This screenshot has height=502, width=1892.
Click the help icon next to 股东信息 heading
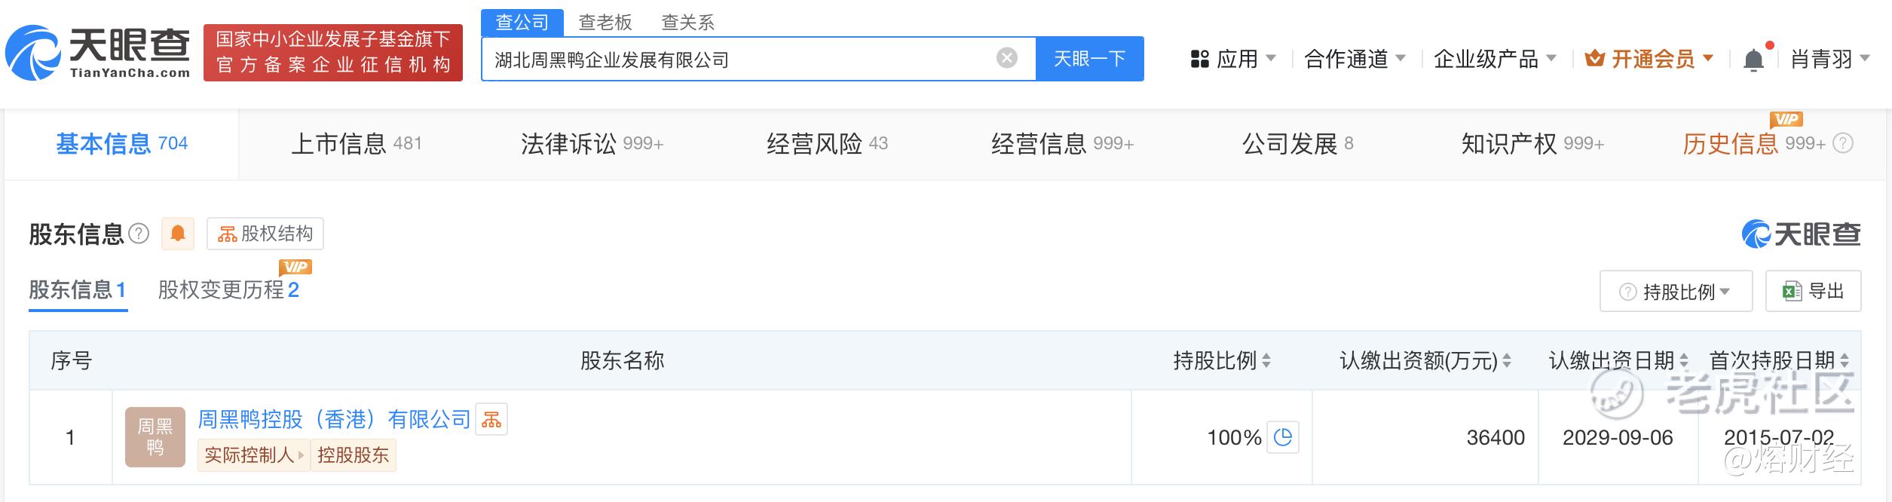tap(139, 234)
